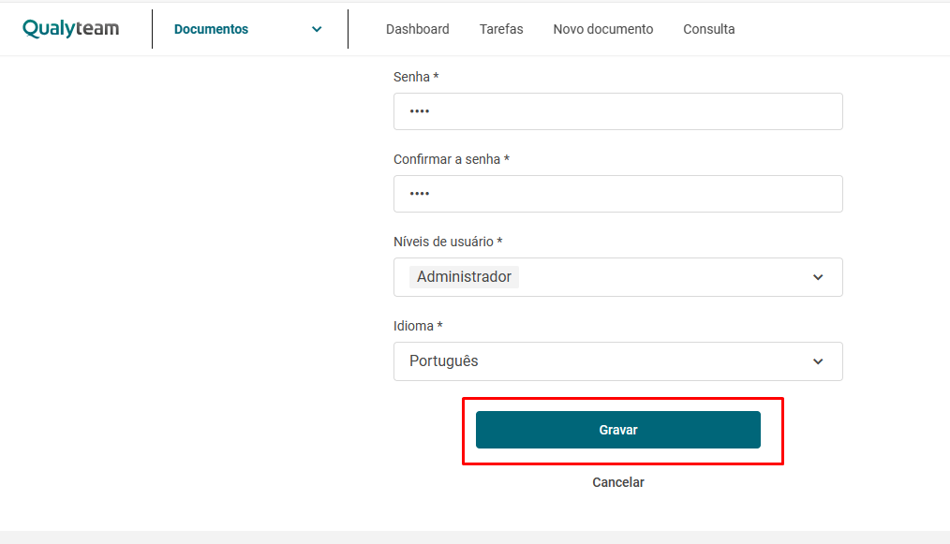Focus the Senha password field
The height and width of the screenshot is (544, 950).
[618, 111]
